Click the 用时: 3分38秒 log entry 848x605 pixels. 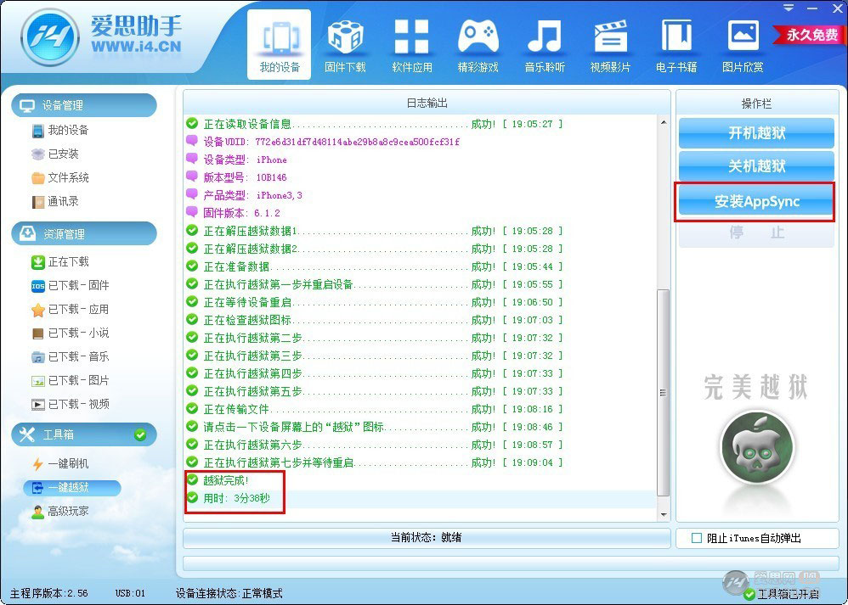click(228, 498)
